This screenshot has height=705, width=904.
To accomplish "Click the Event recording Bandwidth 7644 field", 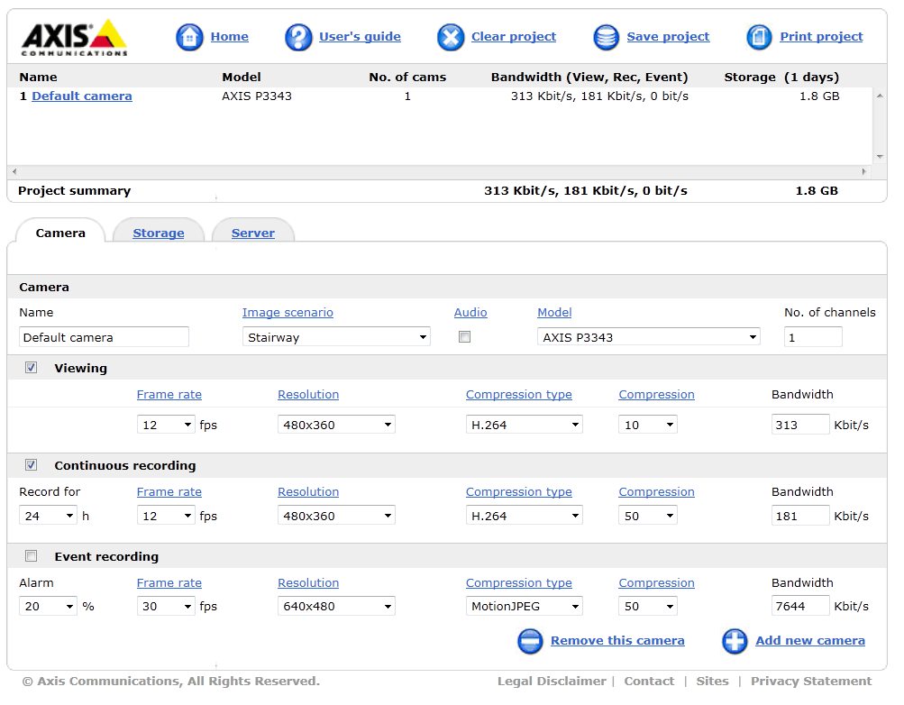I will point(800,606).
